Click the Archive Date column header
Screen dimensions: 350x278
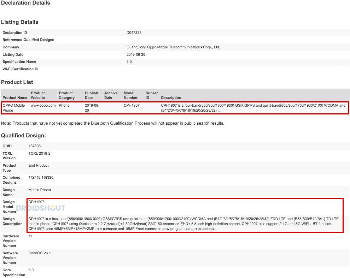point(111,95)
